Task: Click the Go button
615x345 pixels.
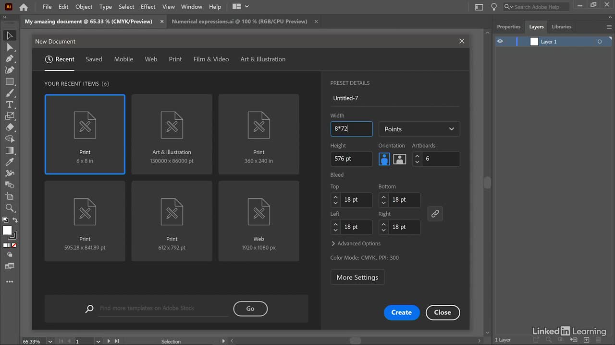Action: pos(250,309)
